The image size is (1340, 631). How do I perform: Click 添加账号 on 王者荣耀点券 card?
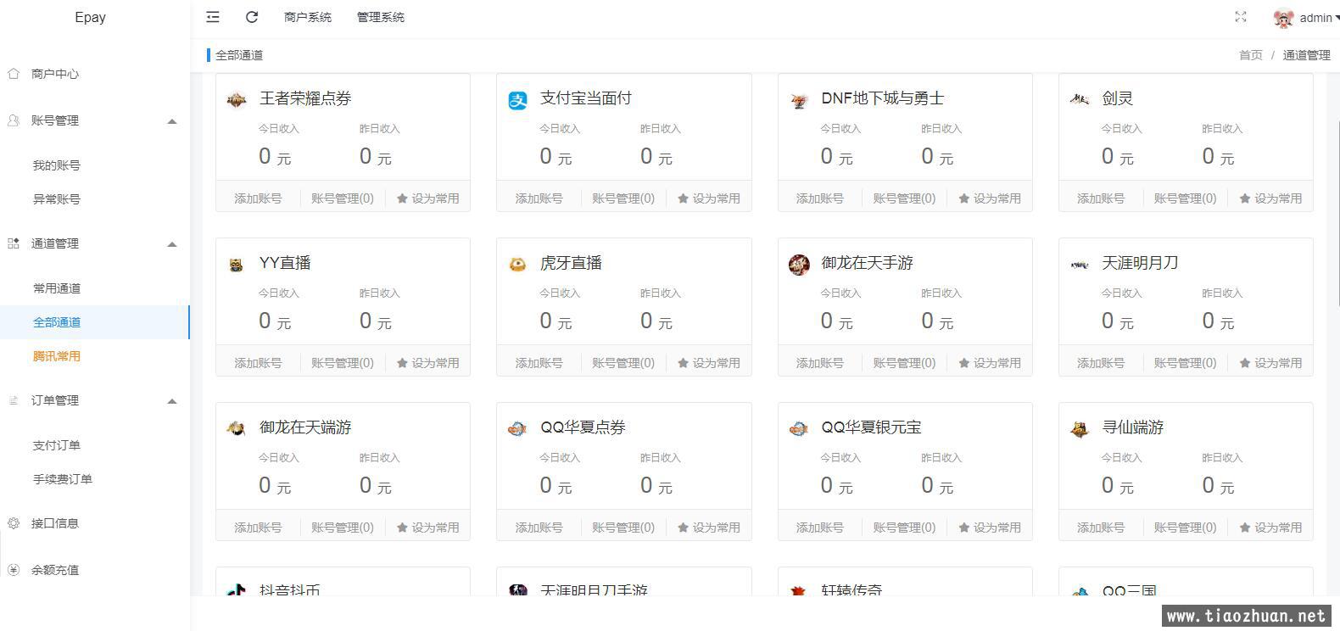click(x=258, y=198)
